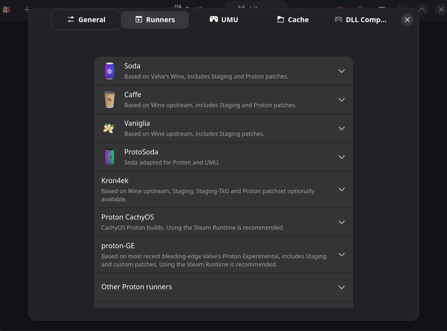
Task: Click the Proton CachyOS title text
Action: click(x=127, y=217)
